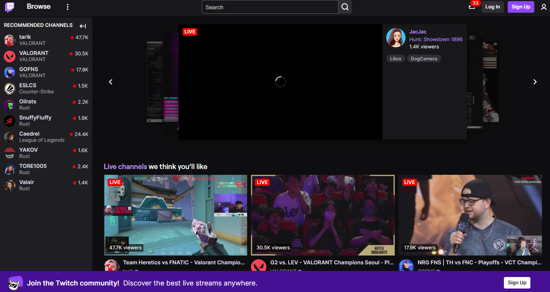Click Oilrats avatar in sidebar
Image resolution: width=550 pixels, height=292 pixels.
point(10,105)
